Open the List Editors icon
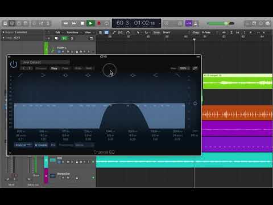 pos(247,23)
